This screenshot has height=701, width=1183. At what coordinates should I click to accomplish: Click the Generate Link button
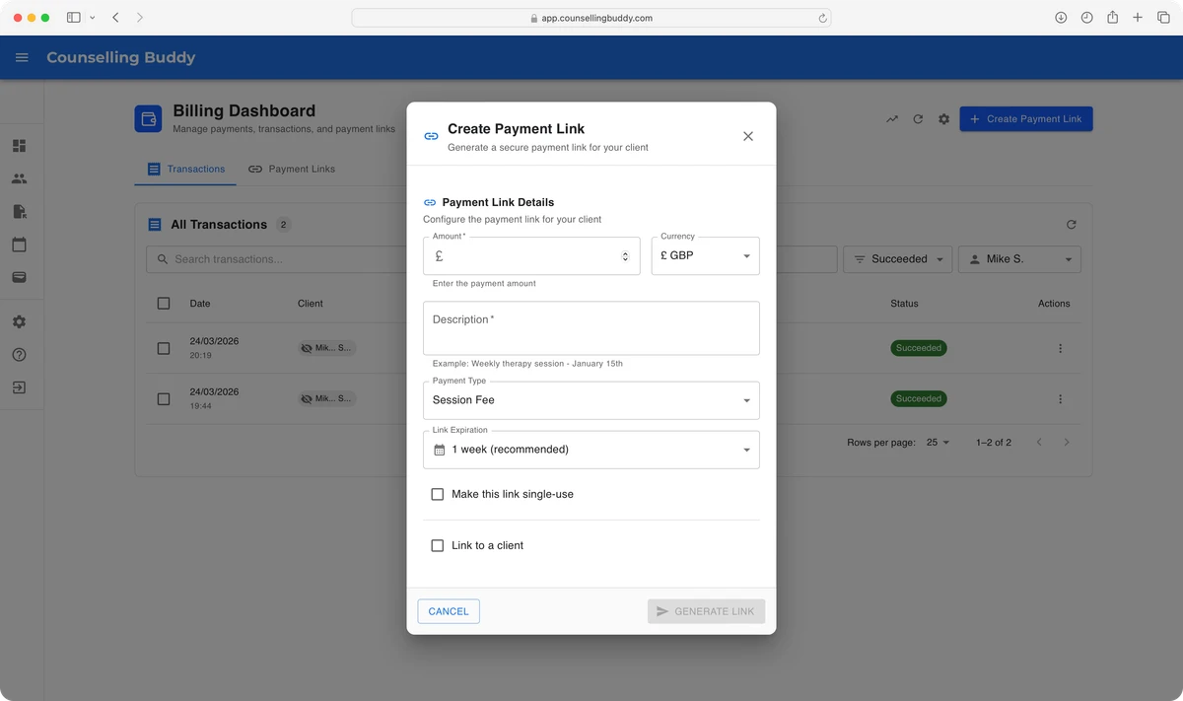coord(706,611)
